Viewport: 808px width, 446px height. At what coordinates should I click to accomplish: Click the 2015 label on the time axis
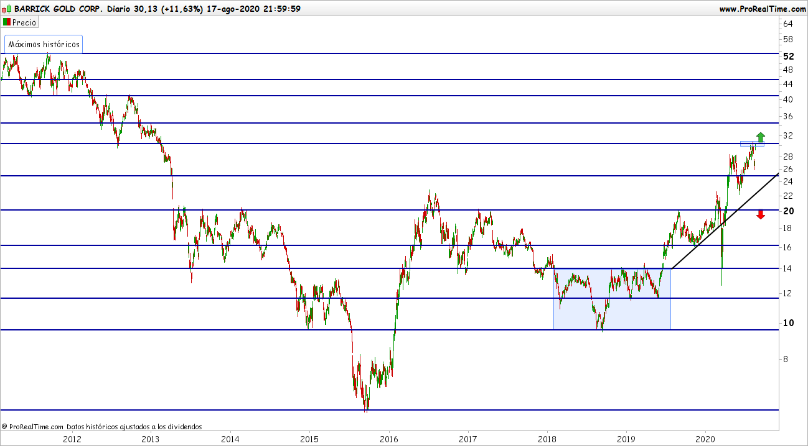[x=309, y=439]
